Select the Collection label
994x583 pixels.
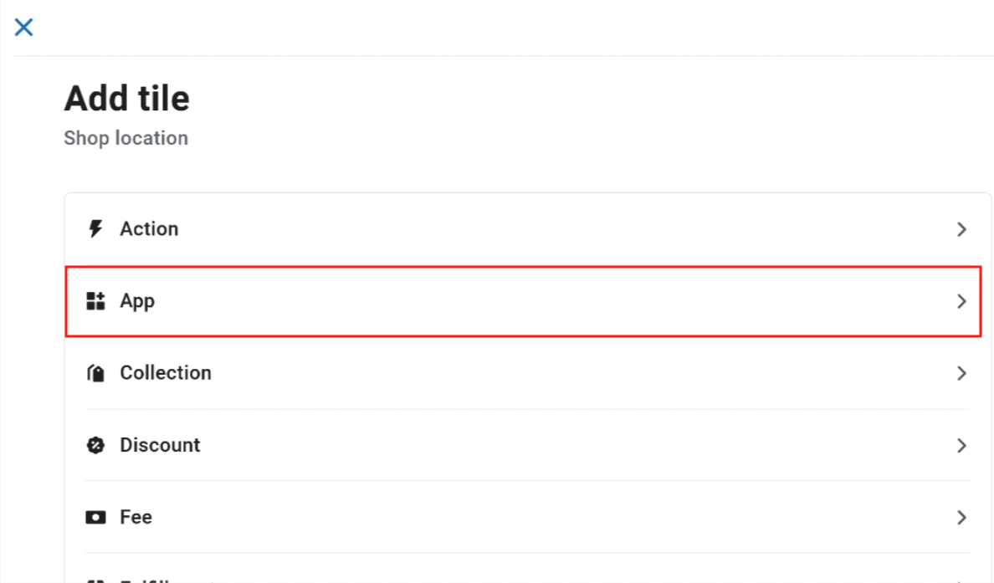[166, 372]
